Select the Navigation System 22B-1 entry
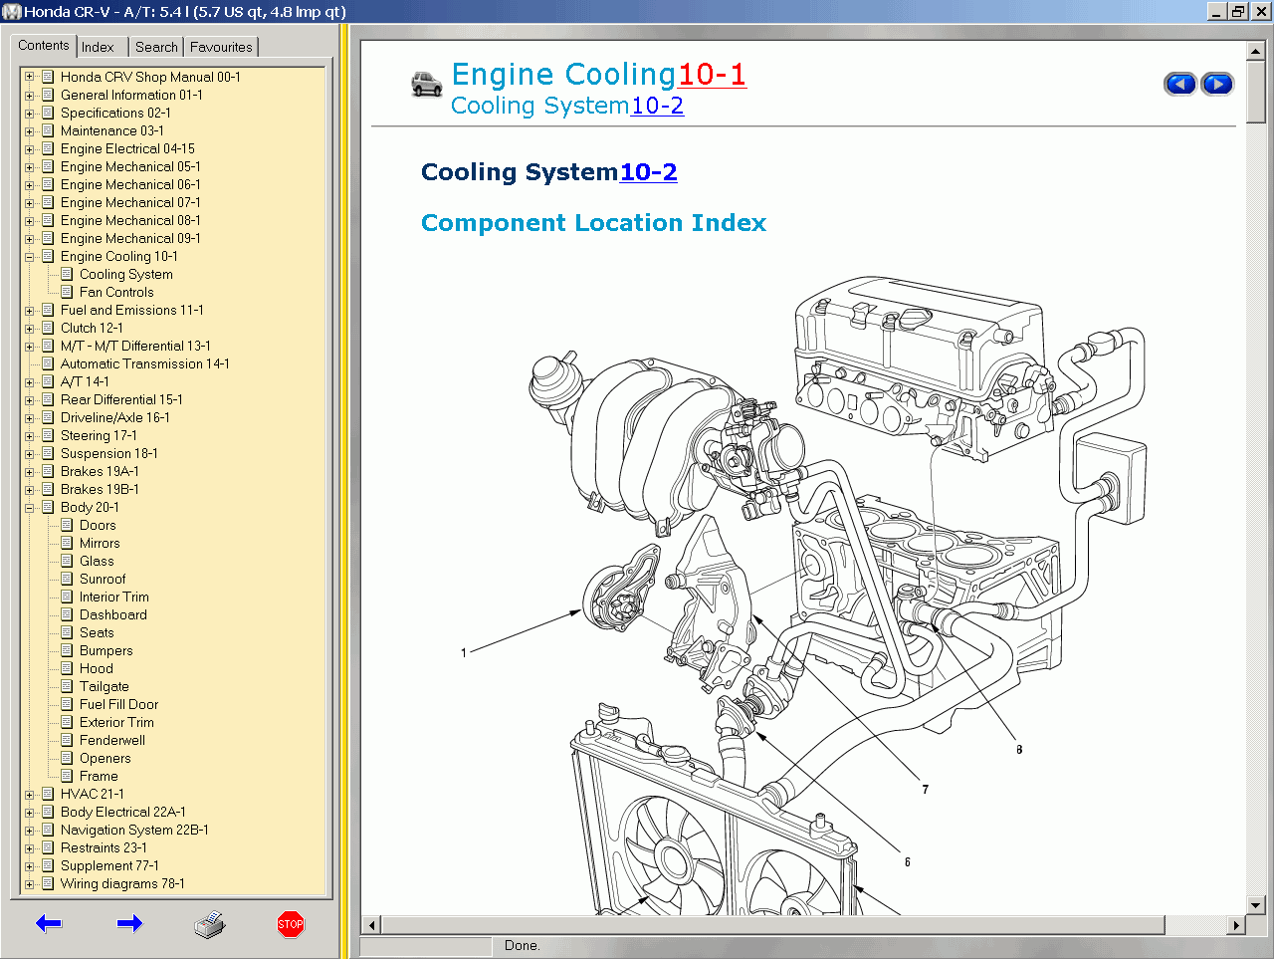 (x=134, y=830)
